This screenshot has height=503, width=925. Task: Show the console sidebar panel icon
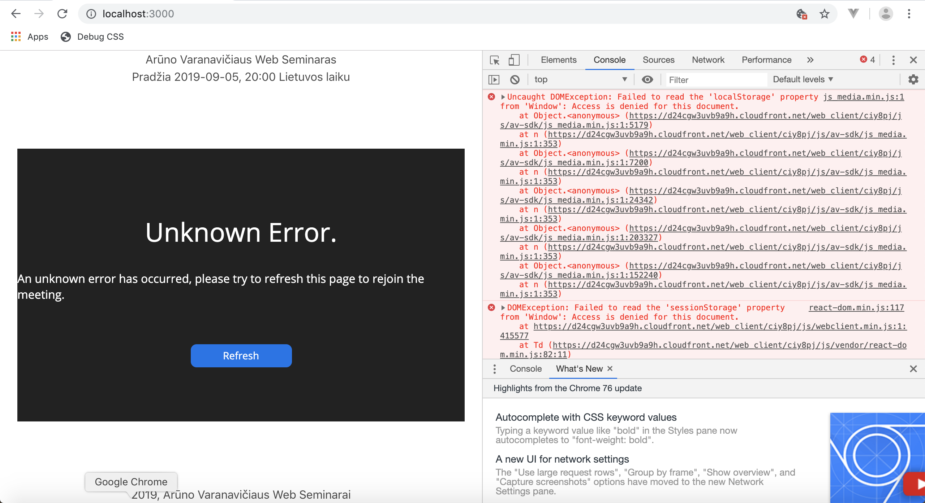(494, 79)
